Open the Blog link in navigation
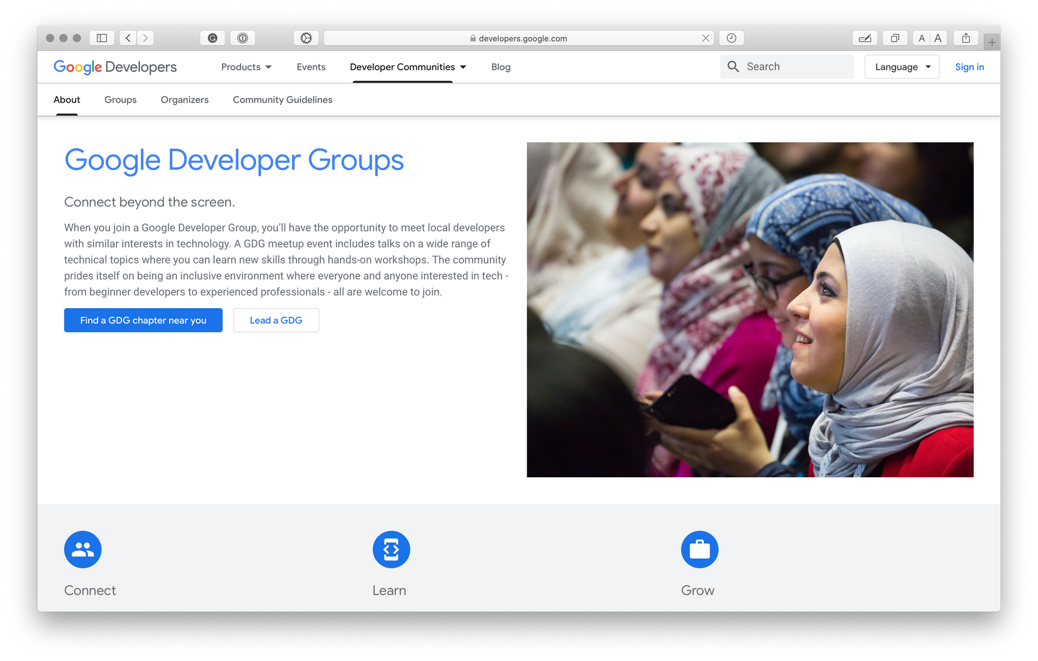Viewport: 1038px width, 661px height. click(x=501, y=67)
